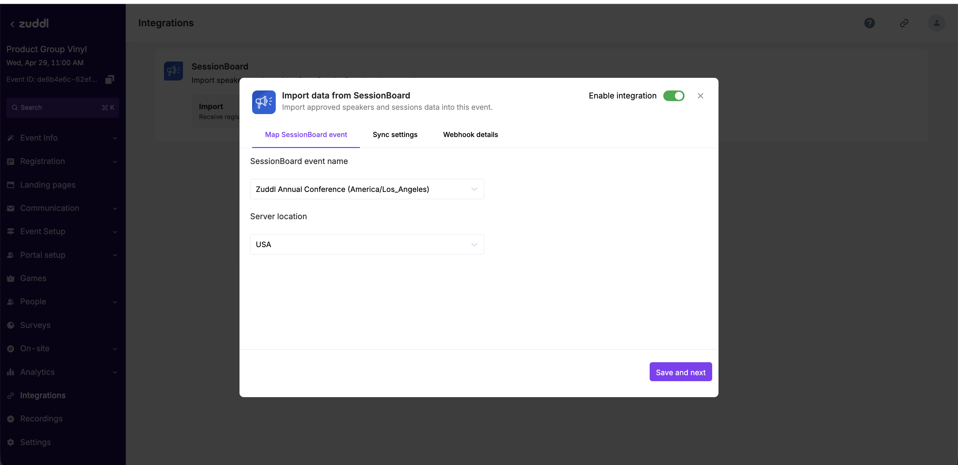This screenshot has height=465, width=958.
Task: Switch to the Webhook details tab
Action: [470, 135]
